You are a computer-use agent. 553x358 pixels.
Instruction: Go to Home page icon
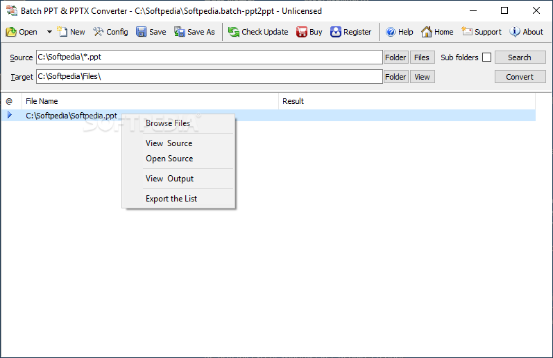click(427, 32)
